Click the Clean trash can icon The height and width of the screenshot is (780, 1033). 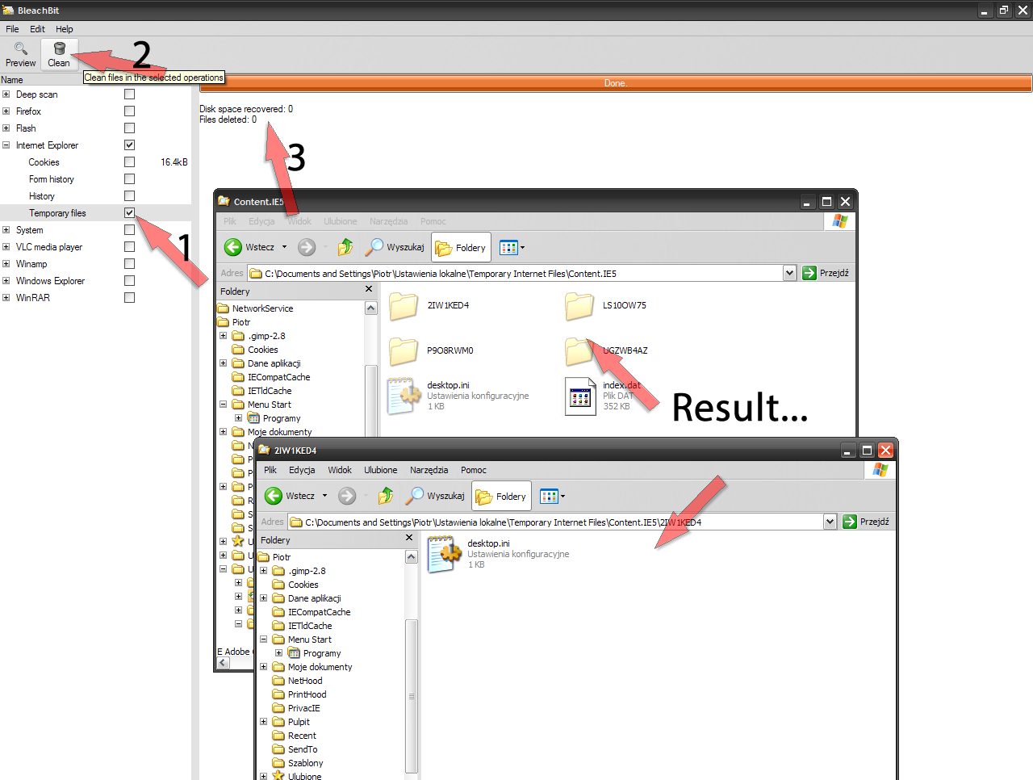click(60, 48)
